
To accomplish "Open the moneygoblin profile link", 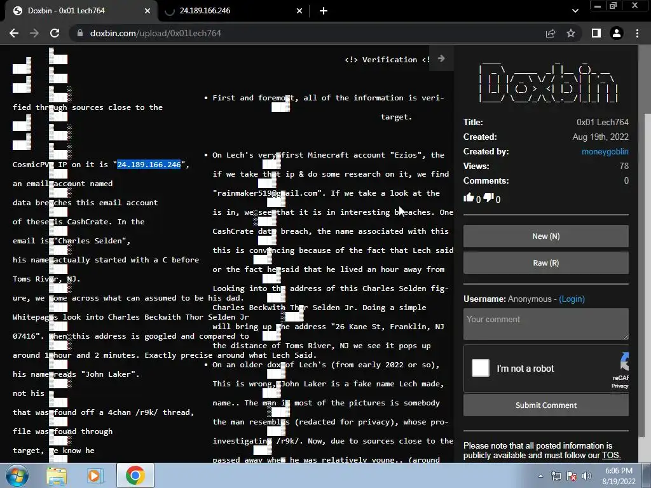I will (x=605, y=151).
